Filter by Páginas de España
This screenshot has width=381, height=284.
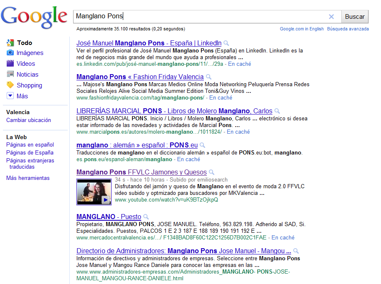tap(30, 152)
